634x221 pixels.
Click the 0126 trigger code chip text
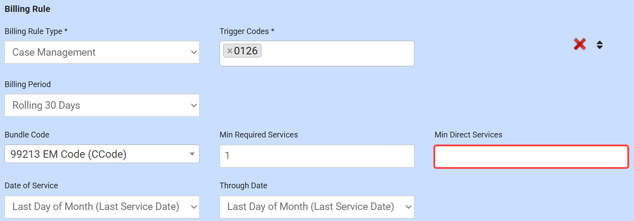(x=246, y=51)
